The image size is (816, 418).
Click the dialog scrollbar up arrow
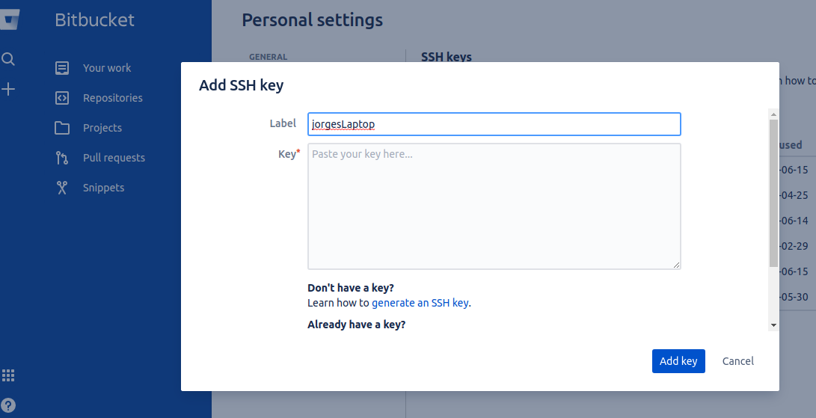click(x=773, y=113)
